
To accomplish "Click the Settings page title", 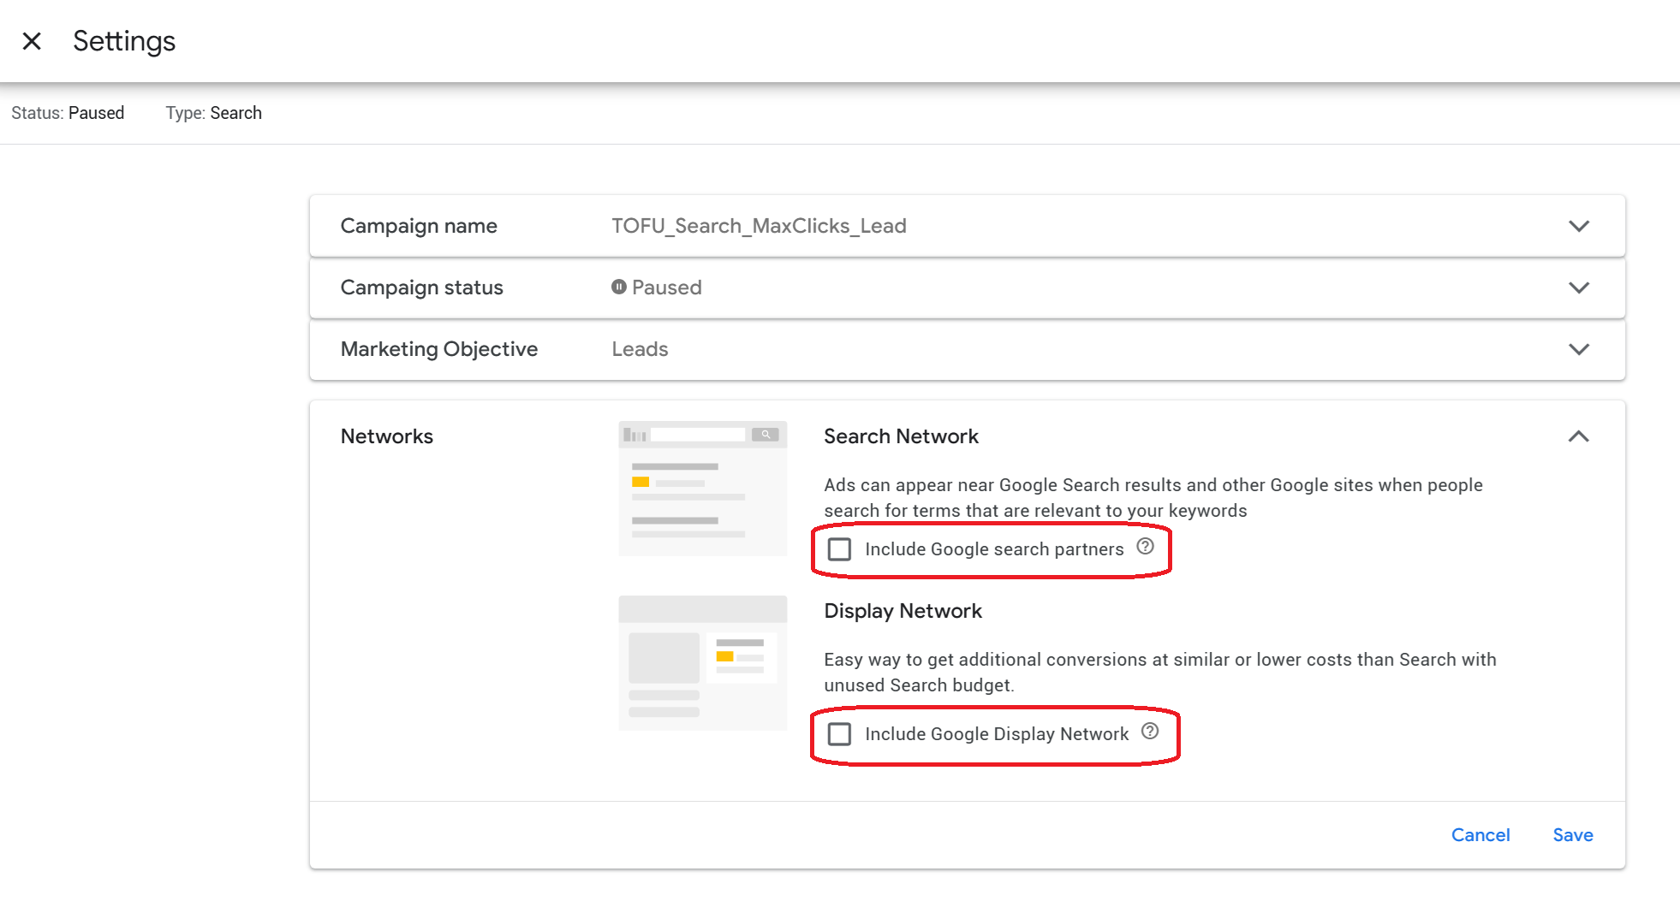I will pos(124,41).
